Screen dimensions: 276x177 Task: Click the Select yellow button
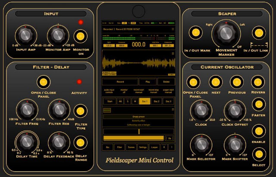pyautogui.click(x=259, y=154)
